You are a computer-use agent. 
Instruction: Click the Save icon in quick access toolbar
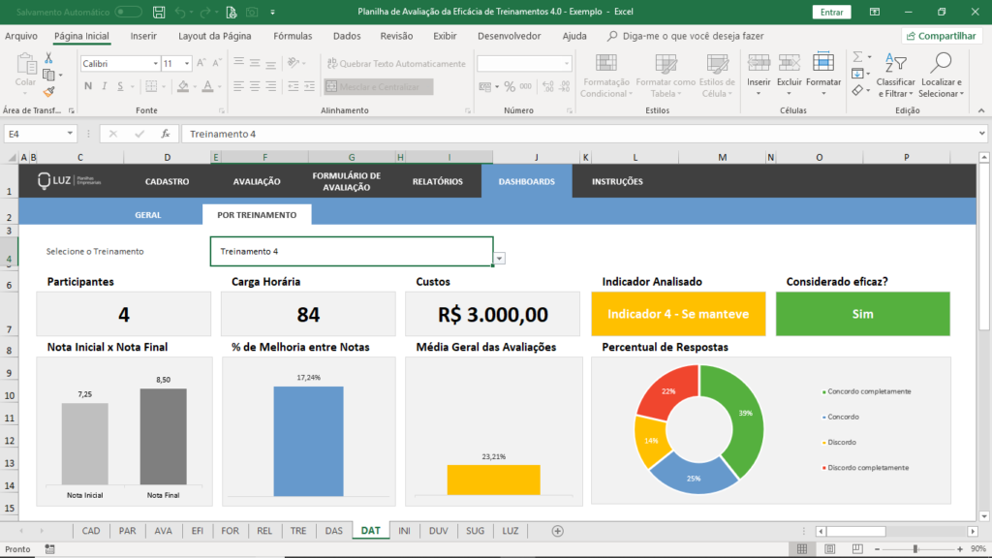tap(158, 12)
